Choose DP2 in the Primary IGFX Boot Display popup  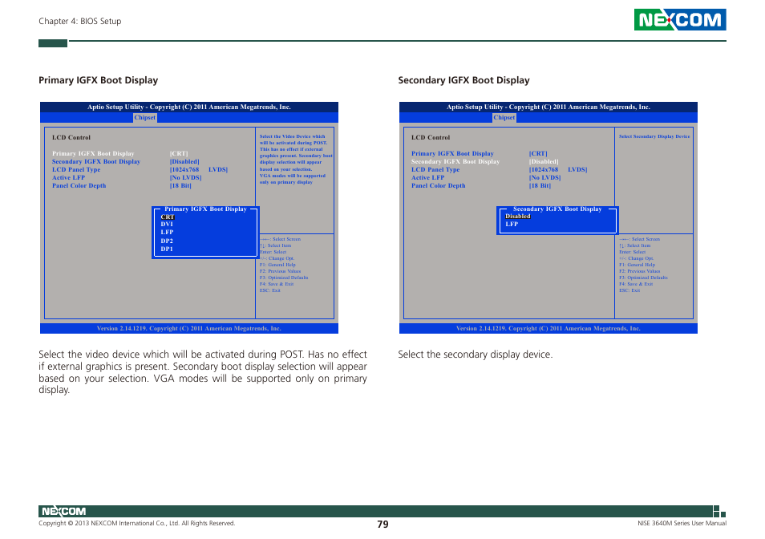click(x=167, y=241)
